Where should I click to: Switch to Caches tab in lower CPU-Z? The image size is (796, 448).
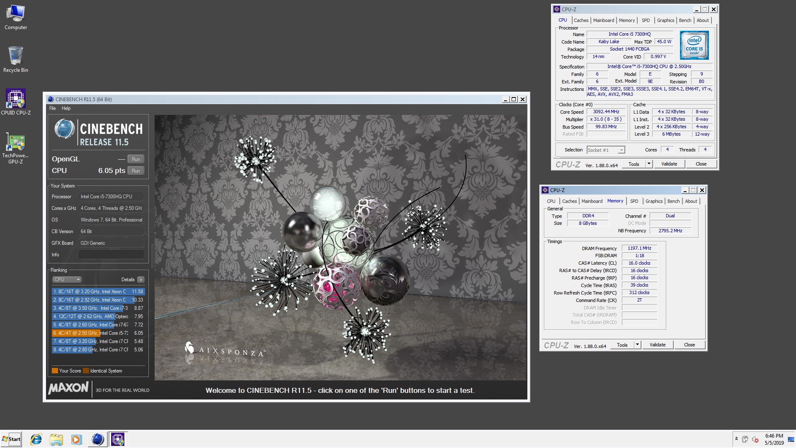click(x=569, y=201)
